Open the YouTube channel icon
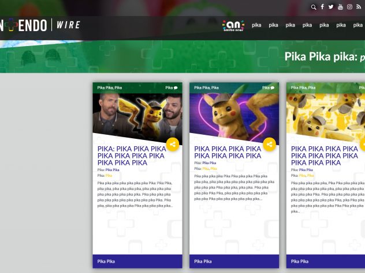Viewport: 365px width, 273px height. pos(340,7)
